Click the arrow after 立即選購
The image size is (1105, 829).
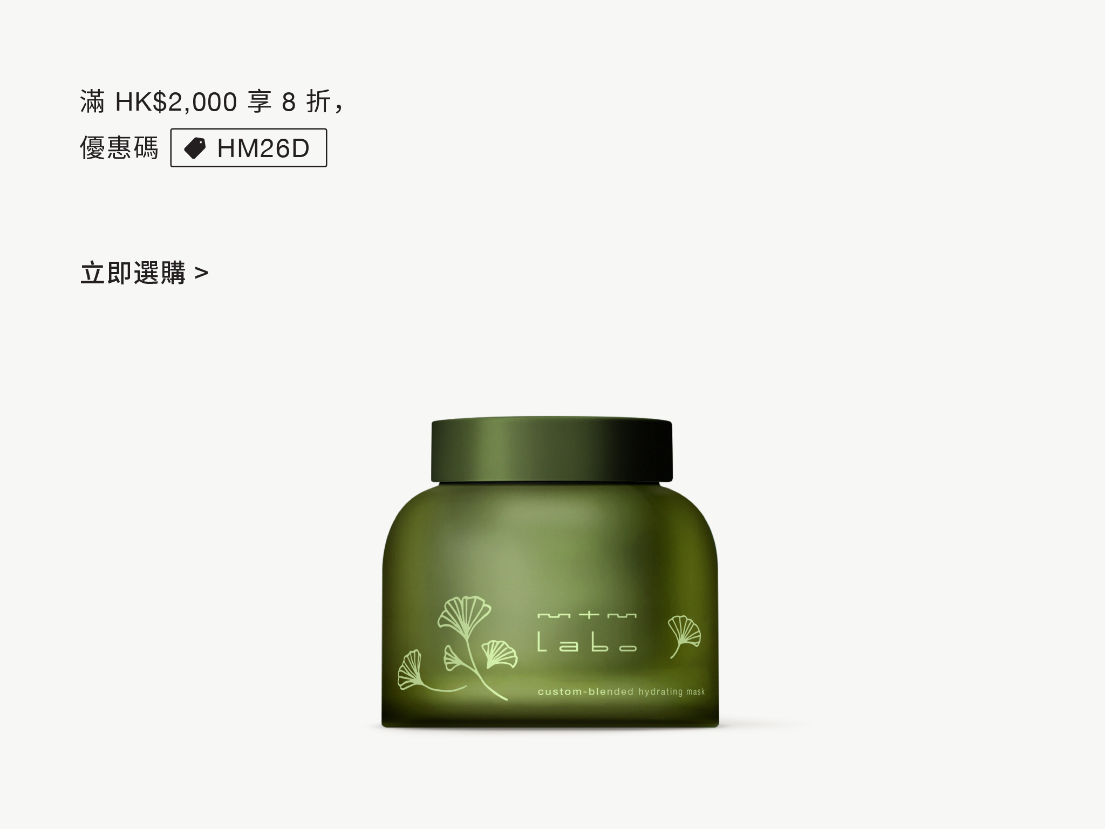point(202,274)
